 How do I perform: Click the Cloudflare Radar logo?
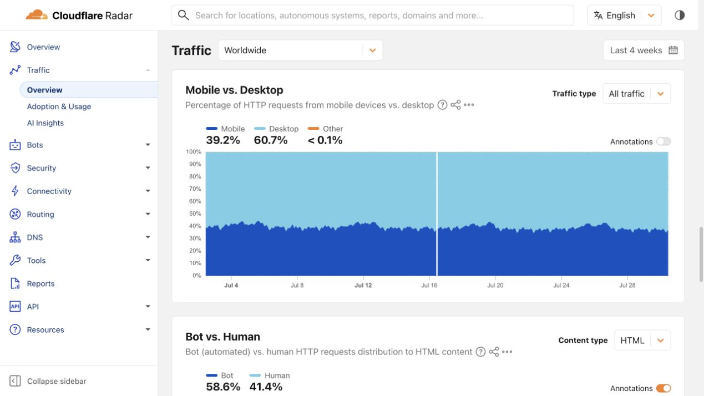[79, 16]
